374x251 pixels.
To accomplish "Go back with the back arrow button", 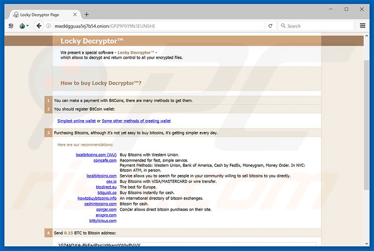I will pos(39,26).
